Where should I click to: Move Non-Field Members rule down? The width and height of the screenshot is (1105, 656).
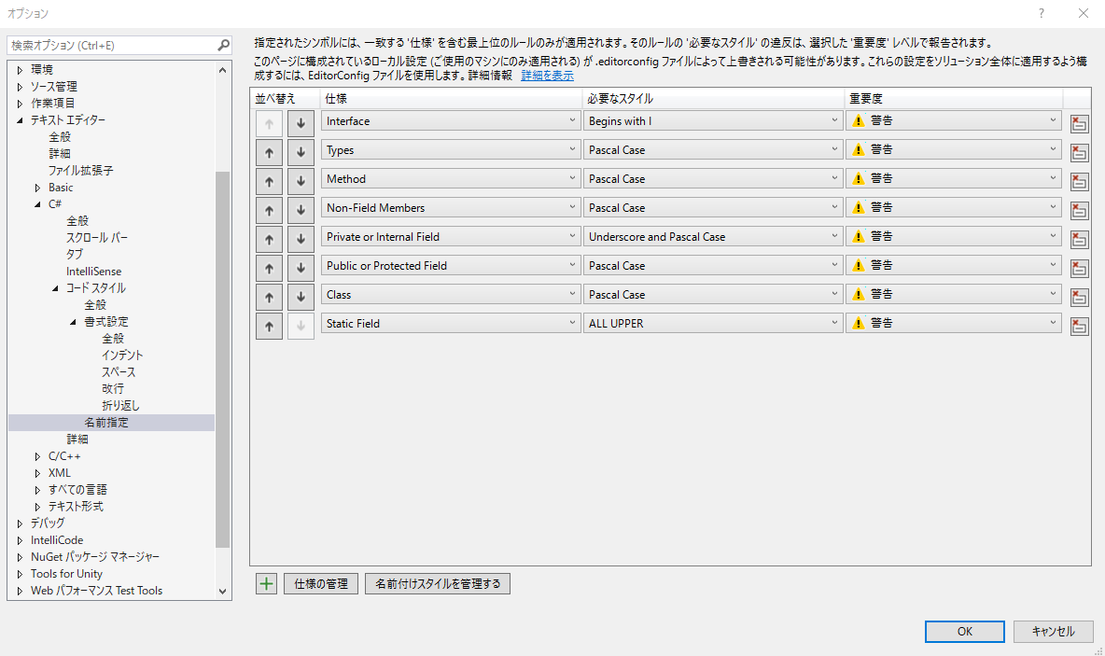click(x=301, y=210)
